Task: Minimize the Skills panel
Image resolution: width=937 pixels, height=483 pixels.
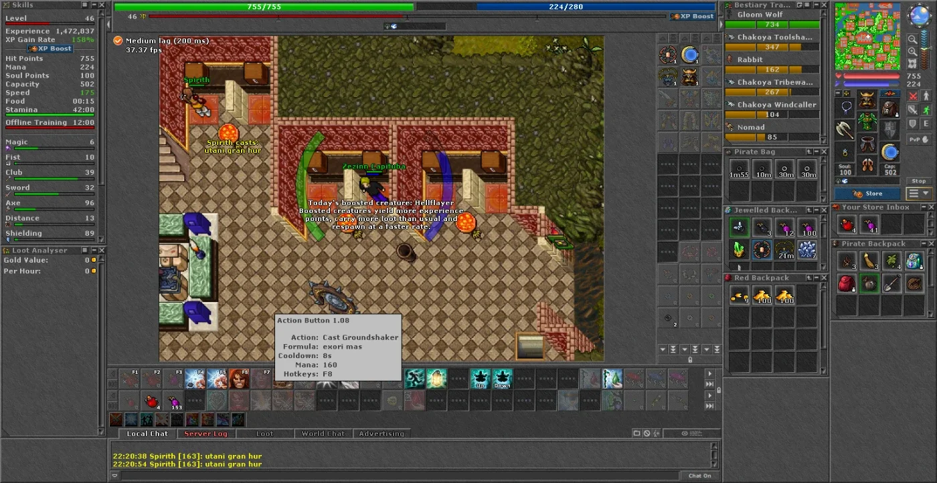Action: 94,5
